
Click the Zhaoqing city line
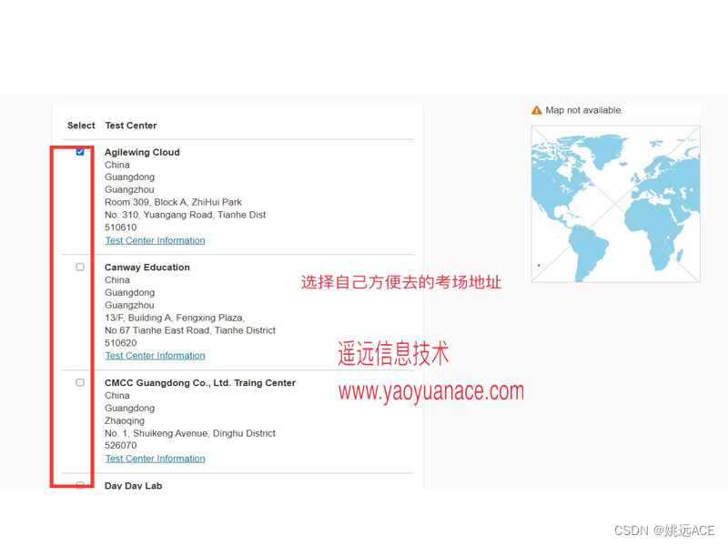(125, 421)
